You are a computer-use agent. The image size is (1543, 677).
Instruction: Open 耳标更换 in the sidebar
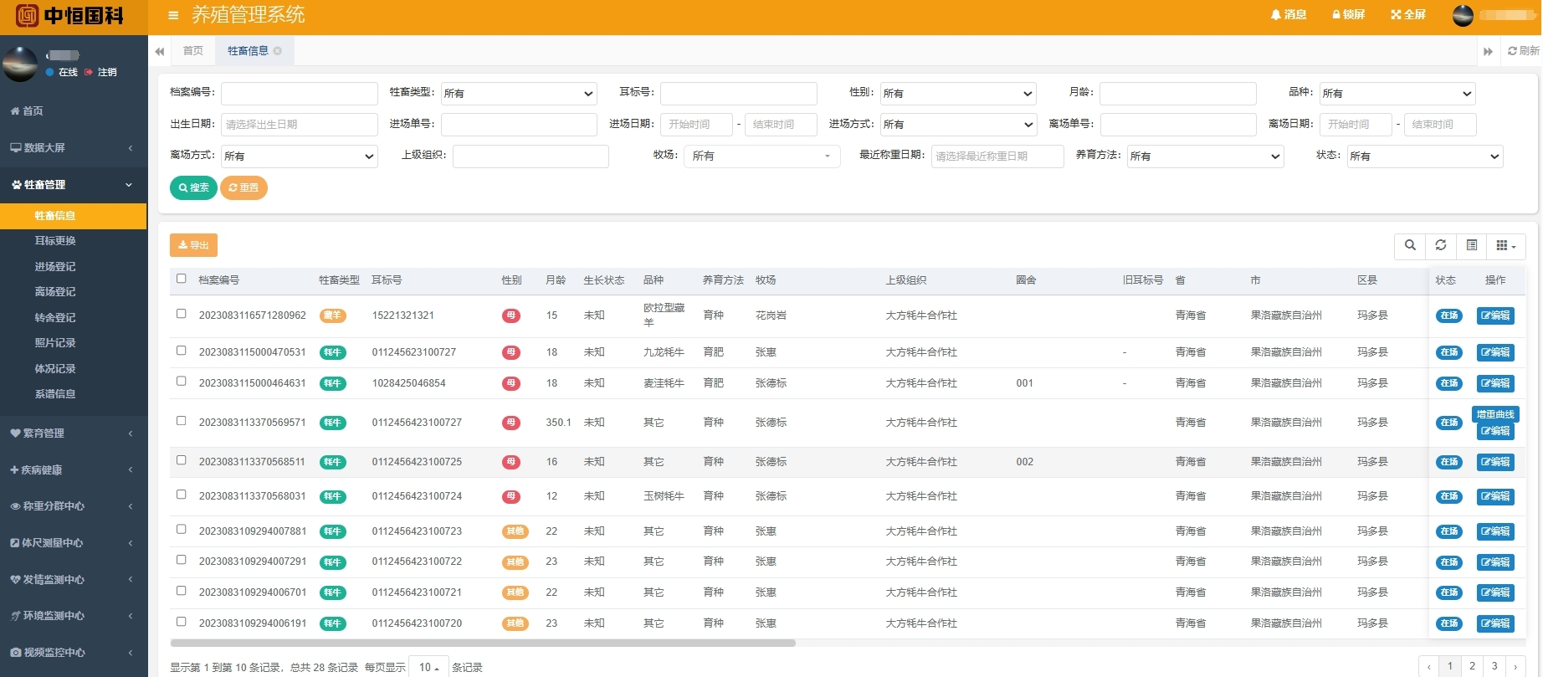click(55, 241)
